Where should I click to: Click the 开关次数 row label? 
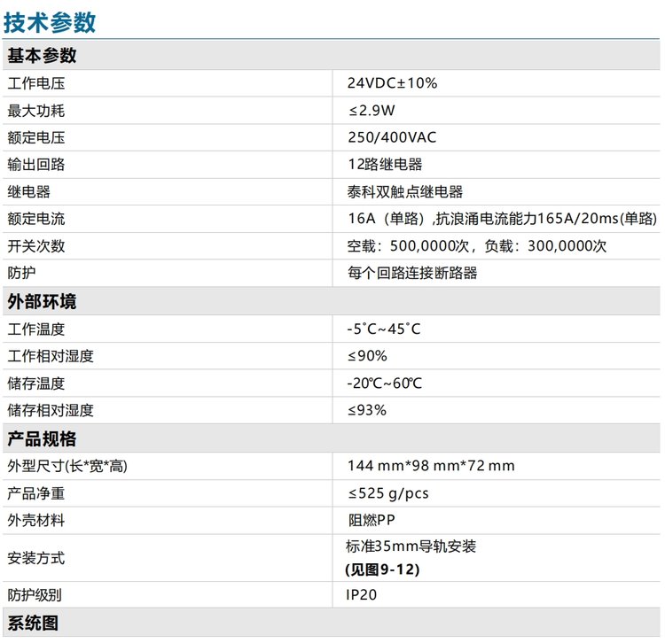pos(36,246)
